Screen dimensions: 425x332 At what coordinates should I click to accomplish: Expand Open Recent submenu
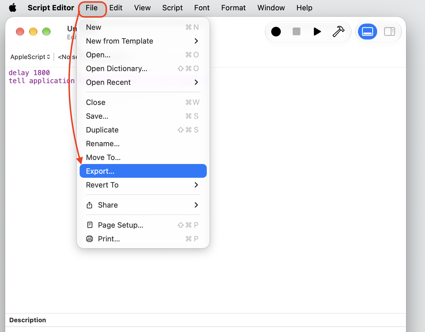point(196,82)
